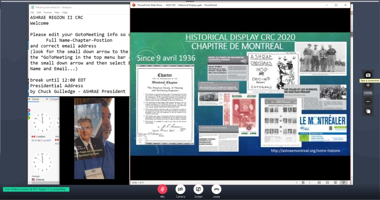Switch to Reading view in PowerPoint
The image size is (380, 200).
click(335, 182)
